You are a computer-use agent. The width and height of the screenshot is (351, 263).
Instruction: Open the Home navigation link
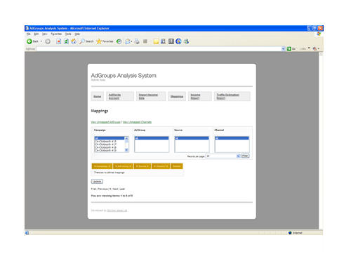tap(98, 96)
